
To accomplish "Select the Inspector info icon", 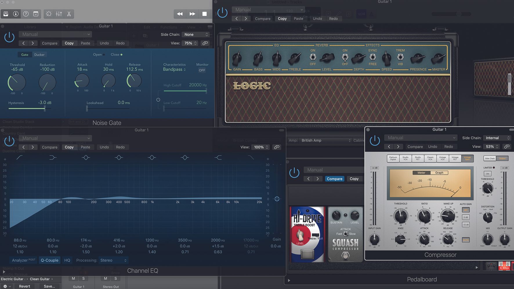I will pyautogui.click(x=15, y=14).
